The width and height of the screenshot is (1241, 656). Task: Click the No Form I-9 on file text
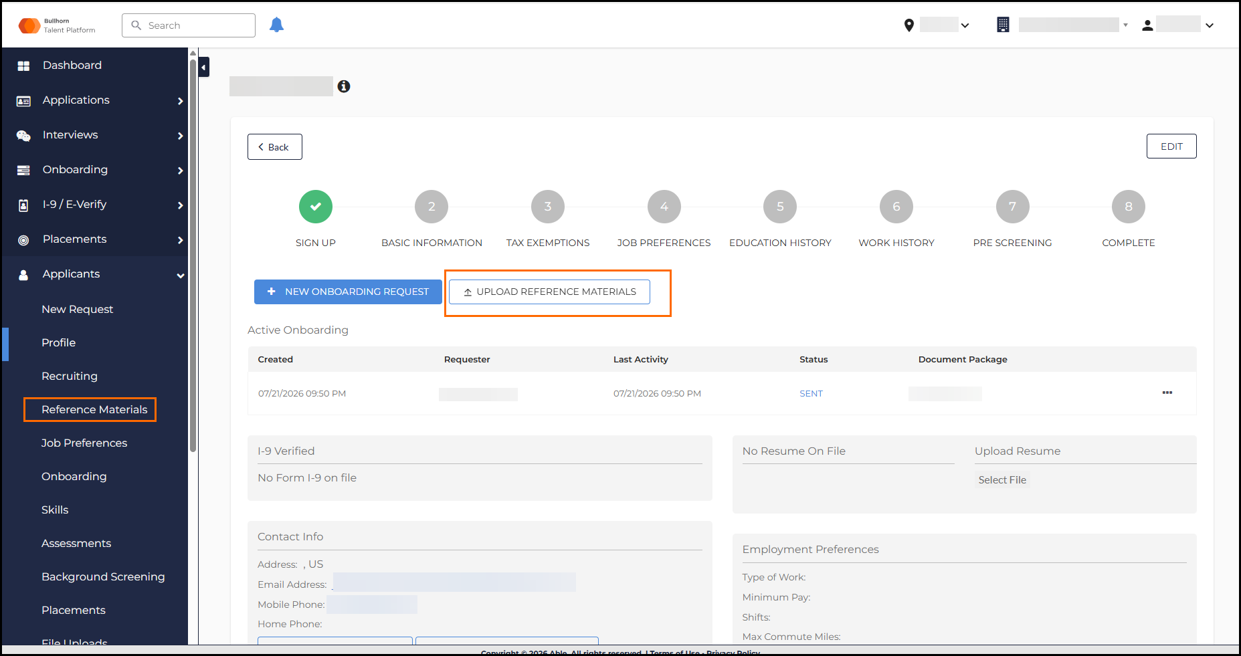pos(307,477)
